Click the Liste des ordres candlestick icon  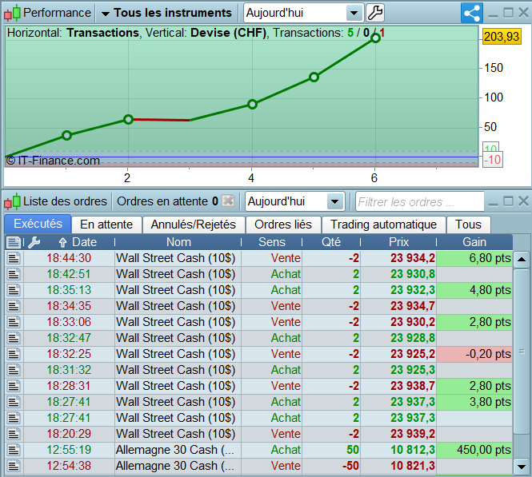tap(12, 201)
